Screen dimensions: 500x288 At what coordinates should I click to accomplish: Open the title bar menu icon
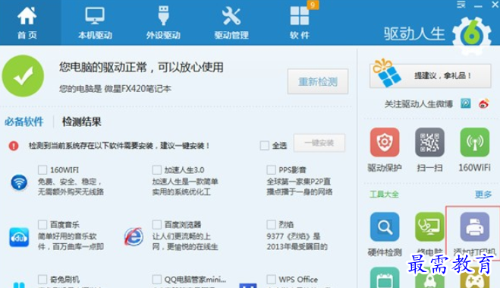tap(461, 5)
